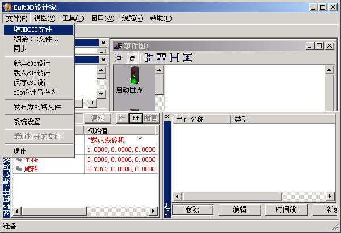Click the sun-like select icon in event map toolbar
Viewport: 341px width, 233px height.
119,58
